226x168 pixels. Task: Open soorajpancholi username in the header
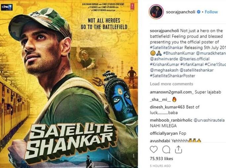pyautogui.click(x=181, y=12)
